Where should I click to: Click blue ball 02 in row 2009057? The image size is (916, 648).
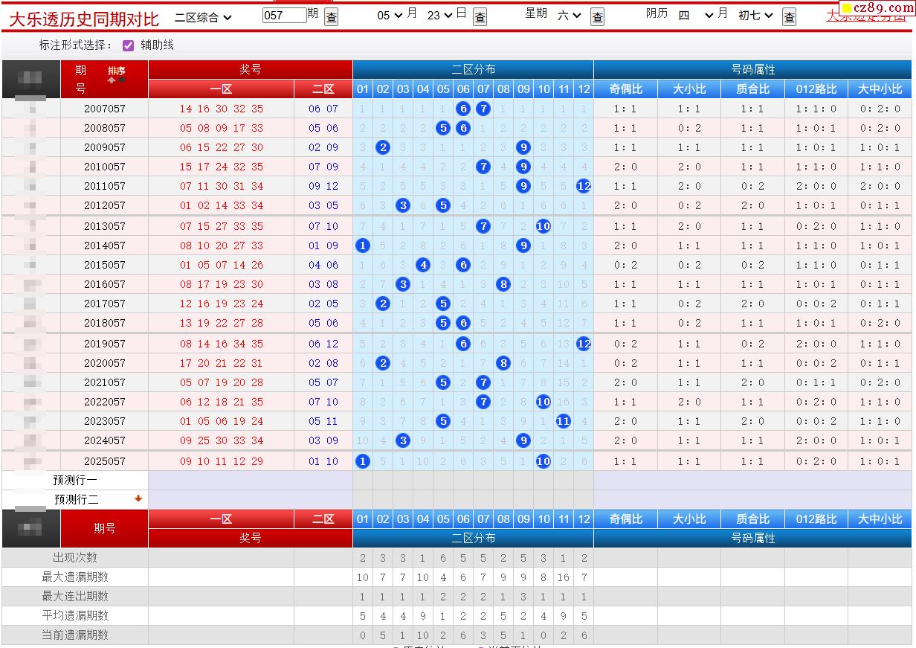tap(383, 147)
